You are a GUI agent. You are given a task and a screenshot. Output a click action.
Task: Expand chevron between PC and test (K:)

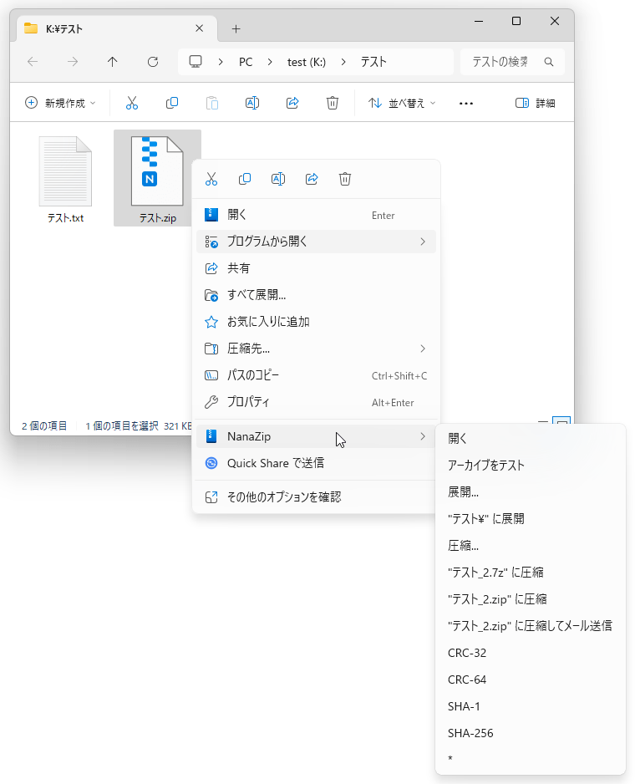tap(270, 62)
